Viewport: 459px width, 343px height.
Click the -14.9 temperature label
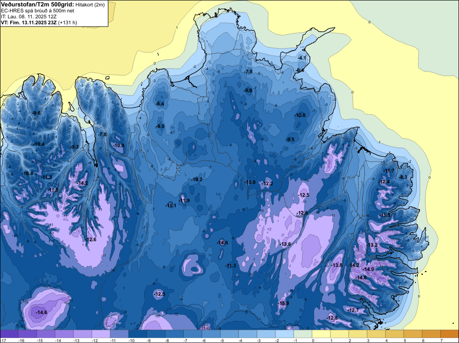[368, 269]
